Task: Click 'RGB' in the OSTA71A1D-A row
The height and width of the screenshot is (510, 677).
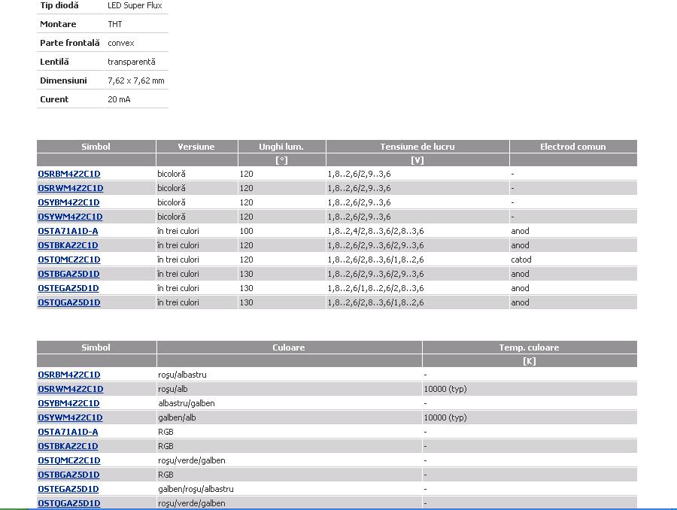Action: (165, 432)
